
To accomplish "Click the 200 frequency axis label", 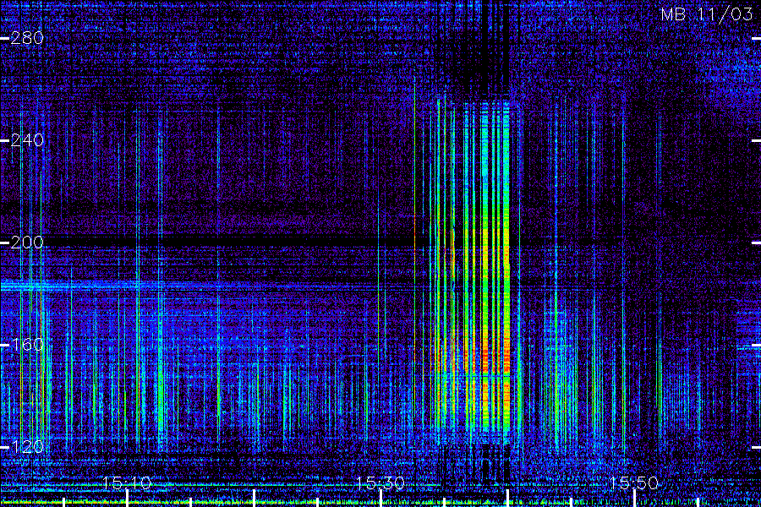I will point(27,243).
